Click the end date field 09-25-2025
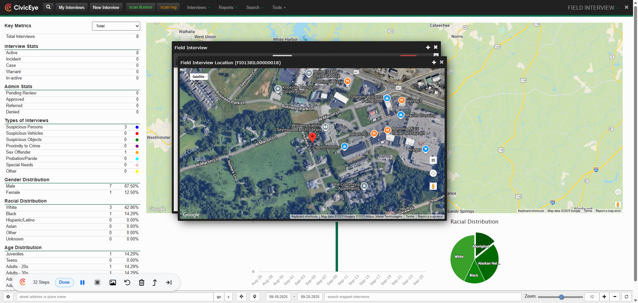This screenshot has height=303, width=638. 310,297
